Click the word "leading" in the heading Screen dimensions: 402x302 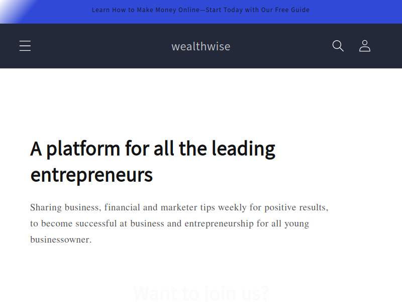point(243,149)
